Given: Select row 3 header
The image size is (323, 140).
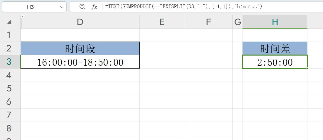Looking at the screenshot, I should (x=9, y=62).
